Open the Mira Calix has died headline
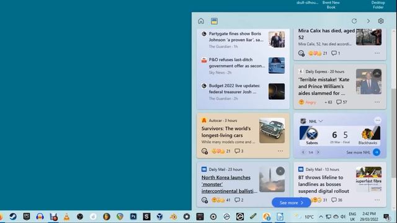Screen dimensions: 397x223 click(326, 34)
